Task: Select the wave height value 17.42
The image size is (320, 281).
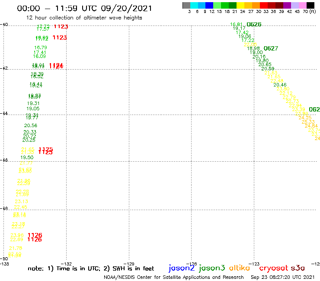Action: 242,32
